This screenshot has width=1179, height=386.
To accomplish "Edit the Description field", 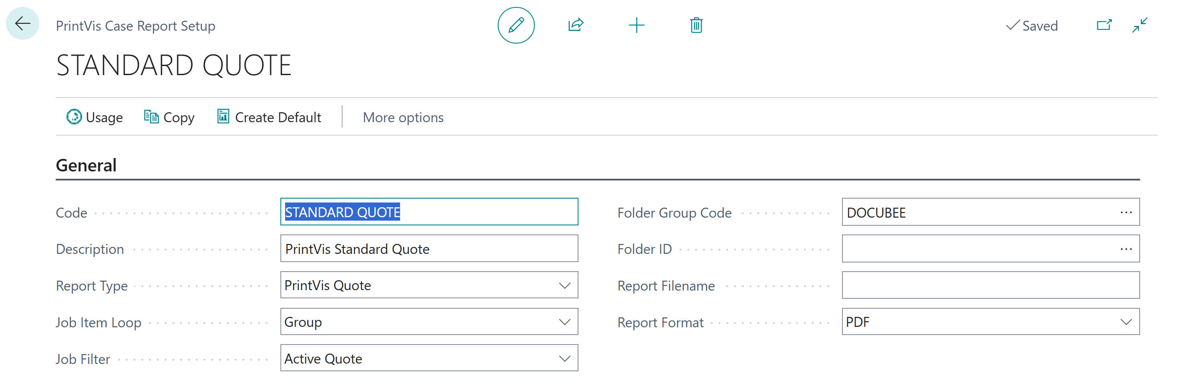I will click(x=429, y=248).
